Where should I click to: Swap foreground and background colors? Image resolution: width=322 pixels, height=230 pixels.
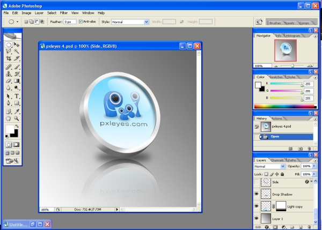17,126
